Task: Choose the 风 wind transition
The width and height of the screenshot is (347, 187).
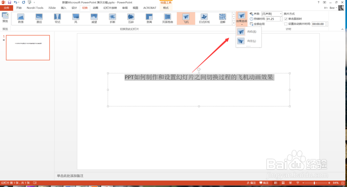Action: click(x=76, y=18)
